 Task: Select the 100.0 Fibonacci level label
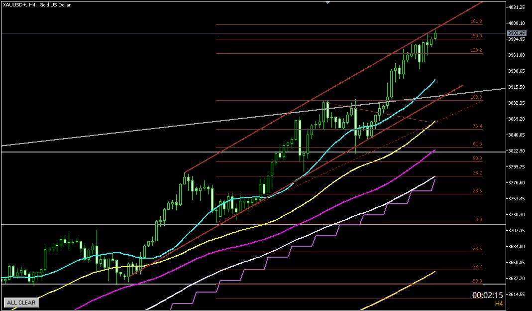pos(476,97)
